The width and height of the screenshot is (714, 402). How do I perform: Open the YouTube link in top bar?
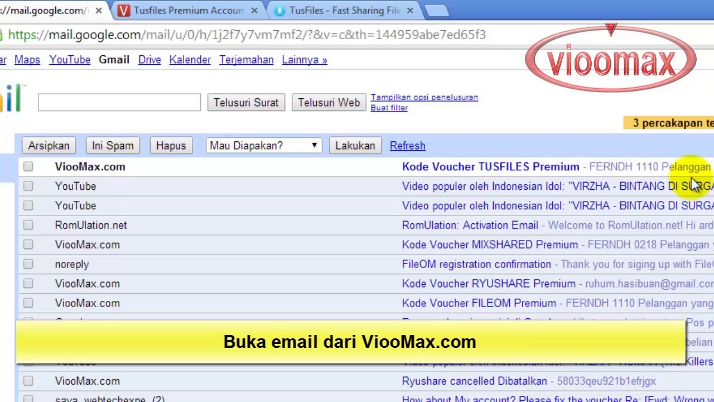70,60
